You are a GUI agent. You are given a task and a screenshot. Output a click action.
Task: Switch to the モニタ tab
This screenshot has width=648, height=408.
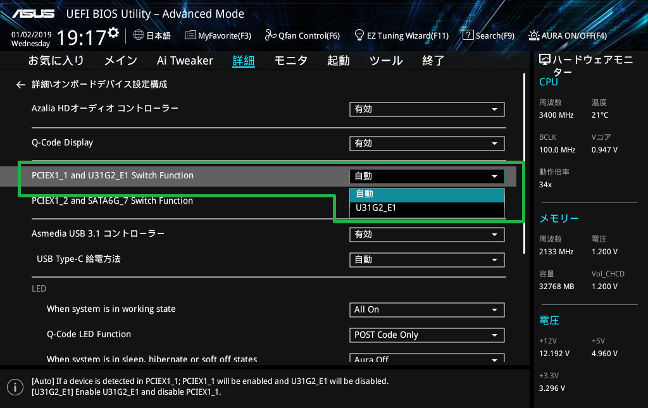291,61
